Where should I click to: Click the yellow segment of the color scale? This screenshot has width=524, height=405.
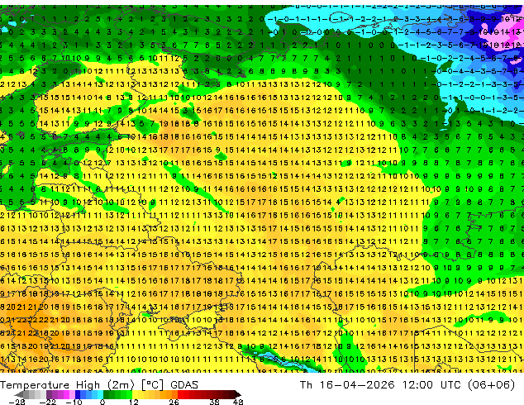[135, 394]
